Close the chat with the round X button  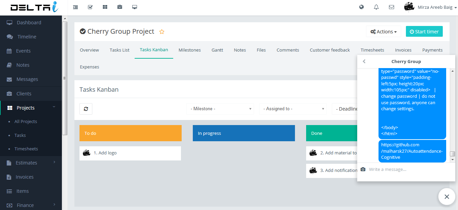[446, 197]
